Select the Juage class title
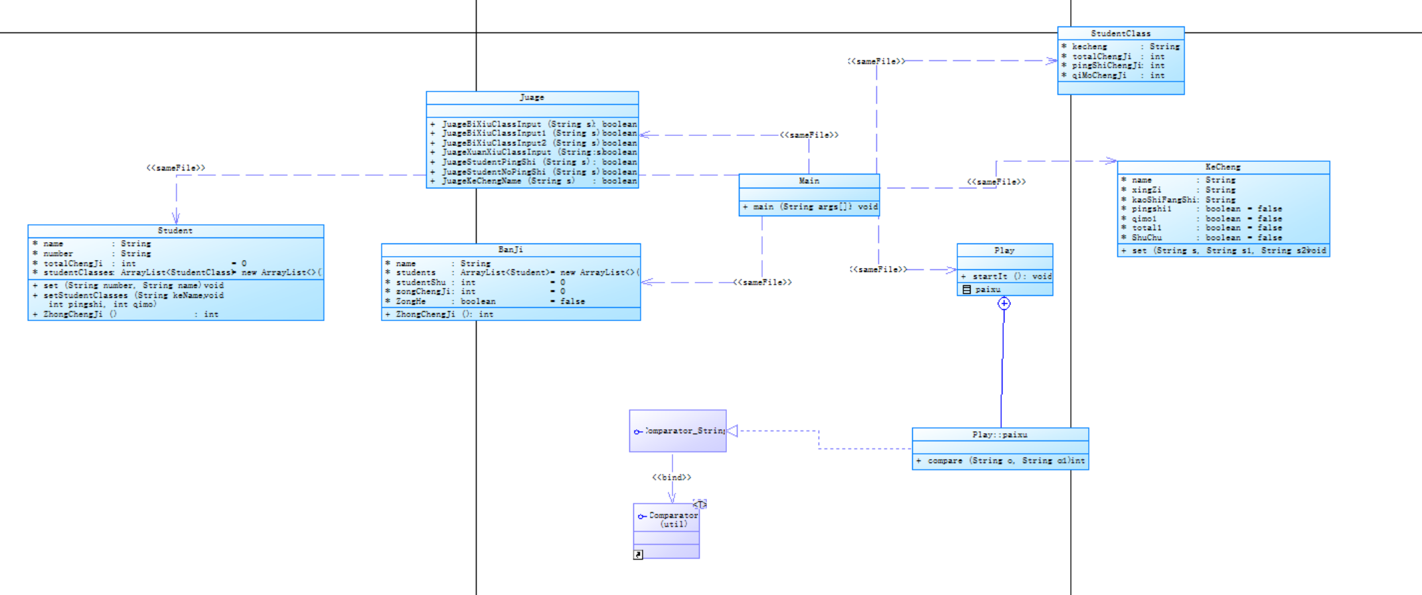 click(x=532, y=98)
